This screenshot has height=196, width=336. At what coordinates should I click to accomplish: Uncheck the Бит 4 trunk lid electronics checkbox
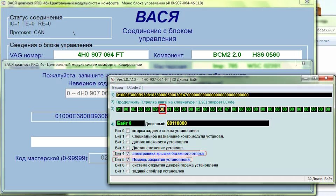(128, 154)
